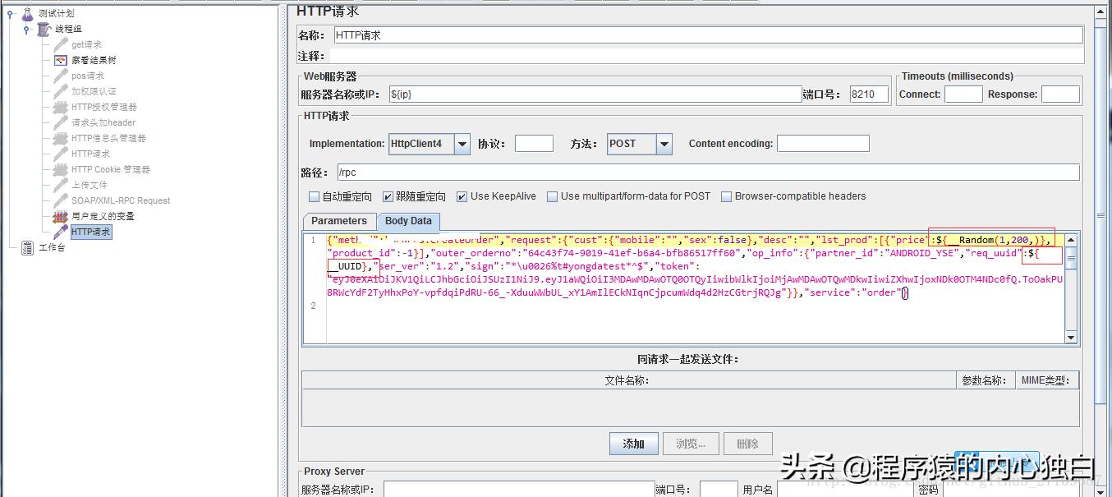Select the SOAP/XML-RPC Request sampler icon

(x=58, y=200)
